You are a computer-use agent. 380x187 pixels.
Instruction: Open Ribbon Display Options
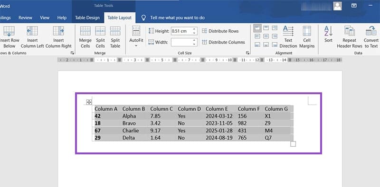(354, 6)
